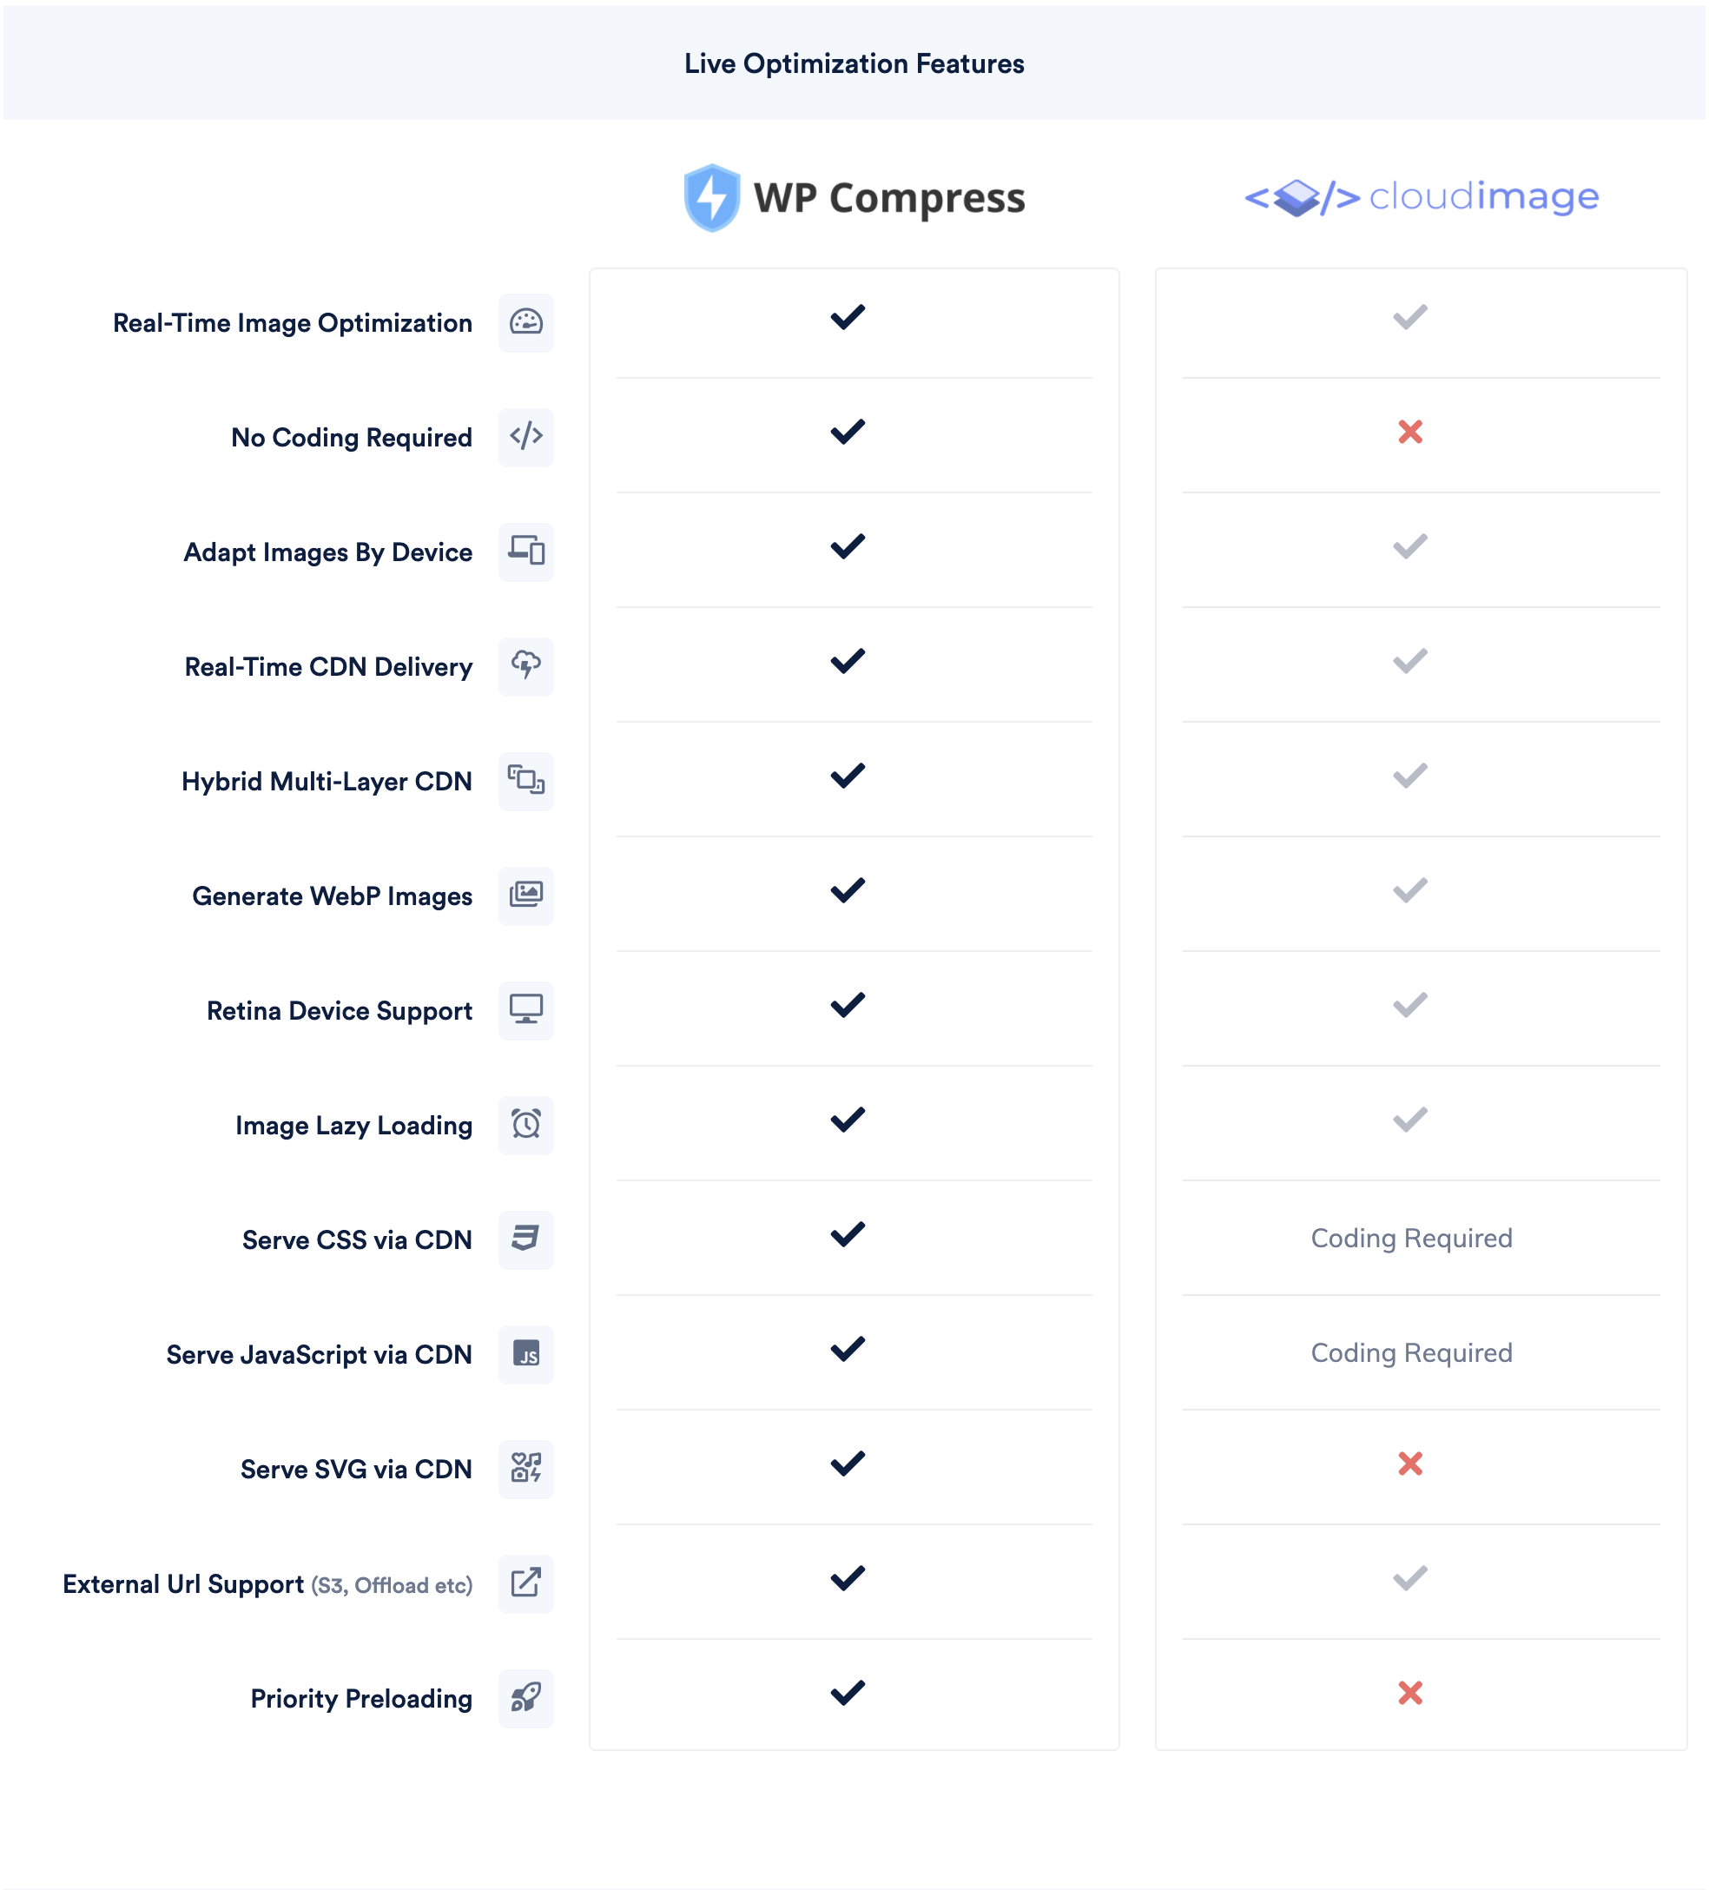Click the External Url Support link icon
The height and width of the screenshot is (1890, 1709).
pyautogui.click(x=526, y=1583)
